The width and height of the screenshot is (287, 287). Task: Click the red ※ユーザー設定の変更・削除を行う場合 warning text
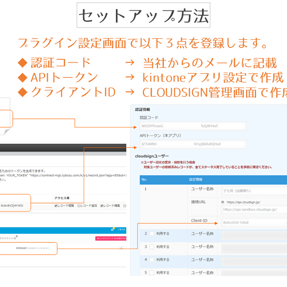click(x=168, y=162)
